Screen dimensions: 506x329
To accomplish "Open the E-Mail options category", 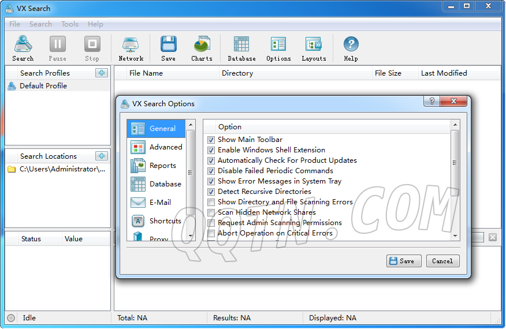I will 157,203.
